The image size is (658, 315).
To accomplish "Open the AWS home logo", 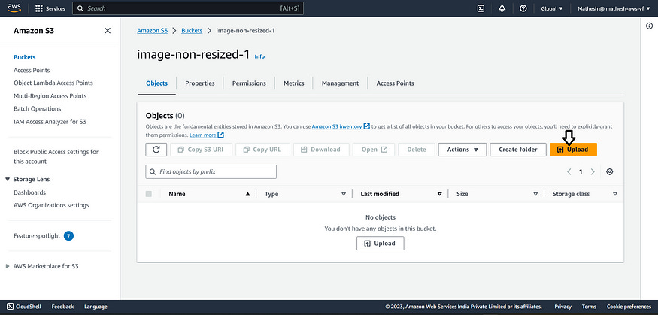I will [14, 8].
